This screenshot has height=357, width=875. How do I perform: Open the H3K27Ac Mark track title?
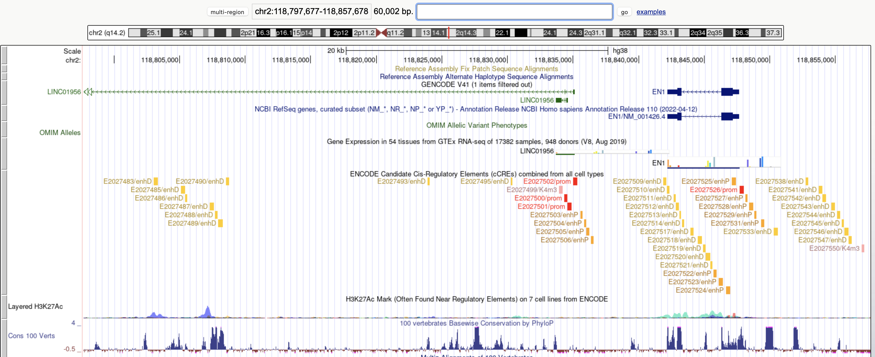pyautogui.click(x=477, y=299)
